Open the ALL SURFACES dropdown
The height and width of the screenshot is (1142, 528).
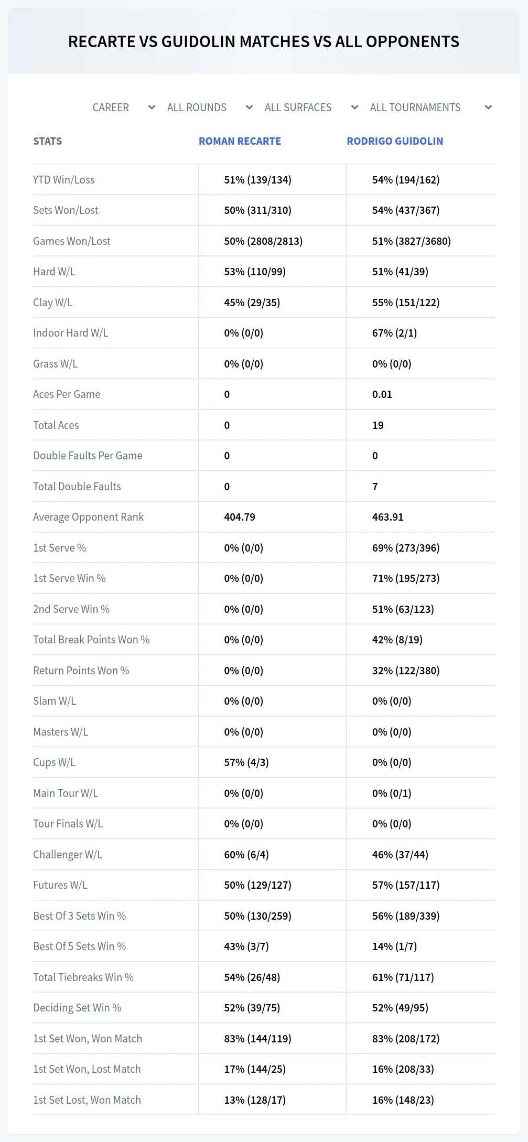311,107
